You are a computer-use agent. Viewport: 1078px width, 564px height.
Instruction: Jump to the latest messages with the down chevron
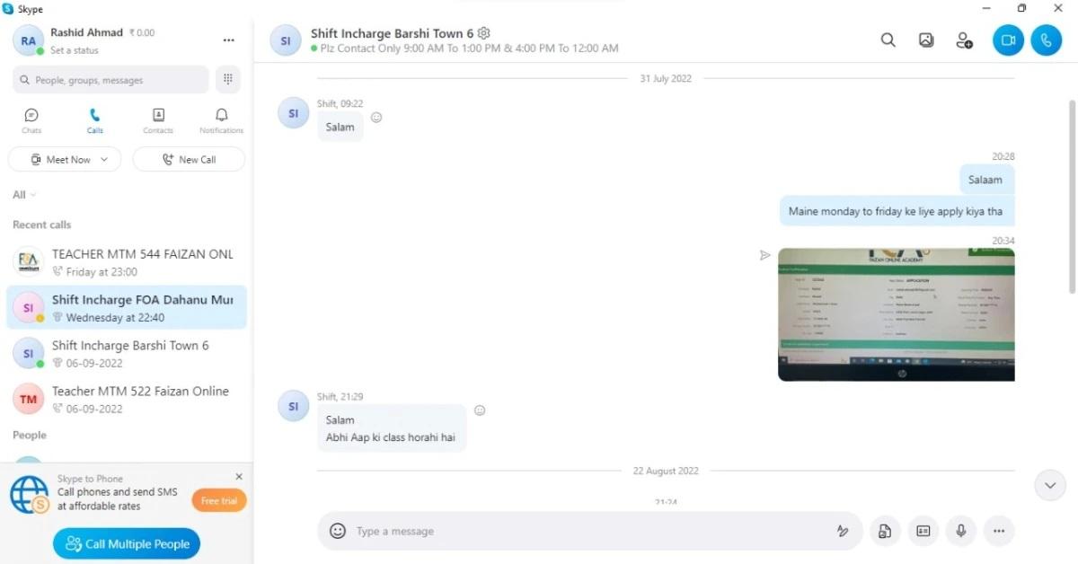tap(1049, 486)
